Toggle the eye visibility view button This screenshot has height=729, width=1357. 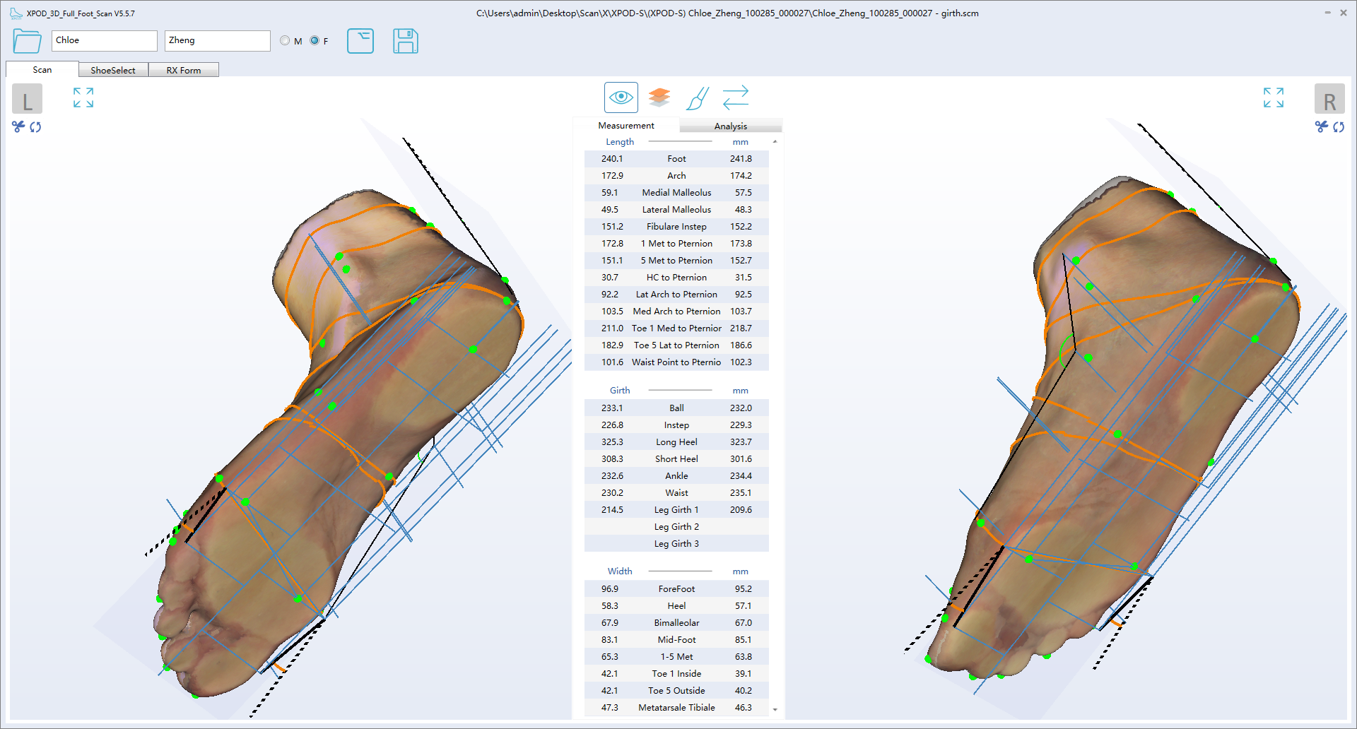[x=621, y=97]
